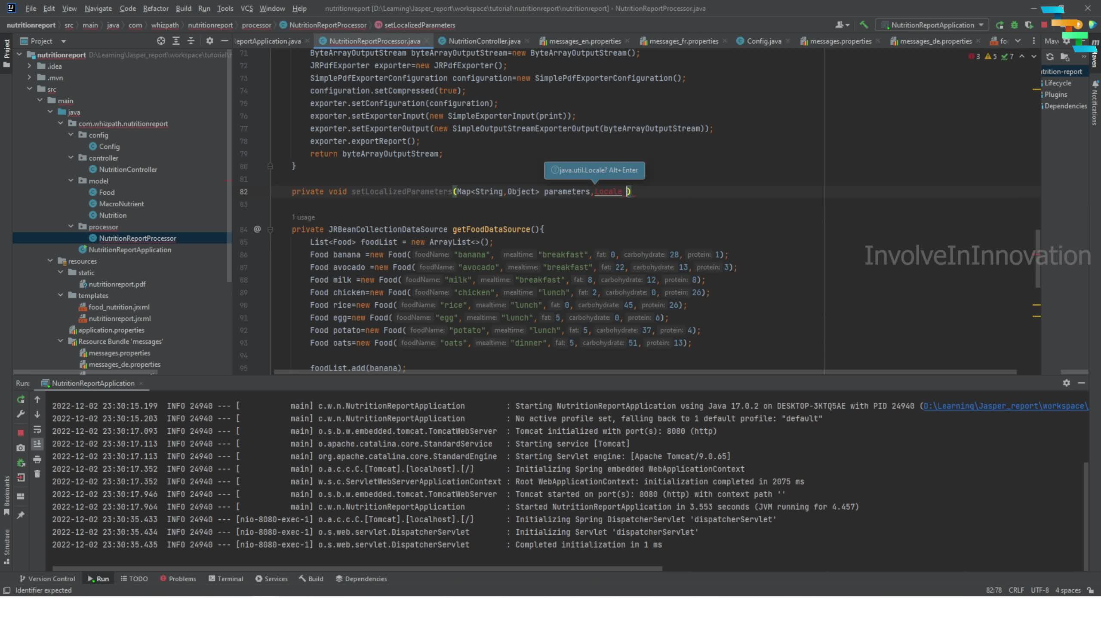The image size is (1101, 619).
Task: Hide the Project tool window
Action: [224, 41]
